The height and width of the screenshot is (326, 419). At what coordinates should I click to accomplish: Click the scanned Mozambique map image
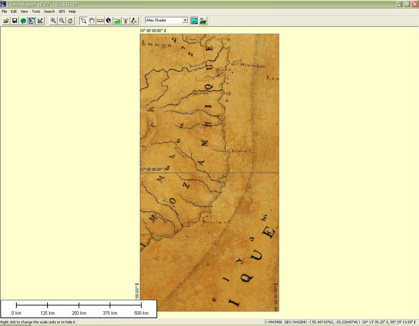[x=210, y=172]
